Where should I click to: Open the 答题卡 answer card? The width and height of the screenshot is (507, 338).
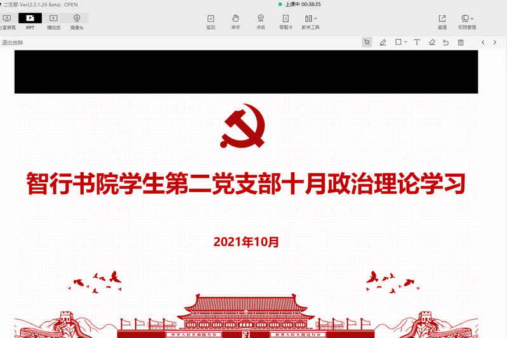click(x=286, y=22)
